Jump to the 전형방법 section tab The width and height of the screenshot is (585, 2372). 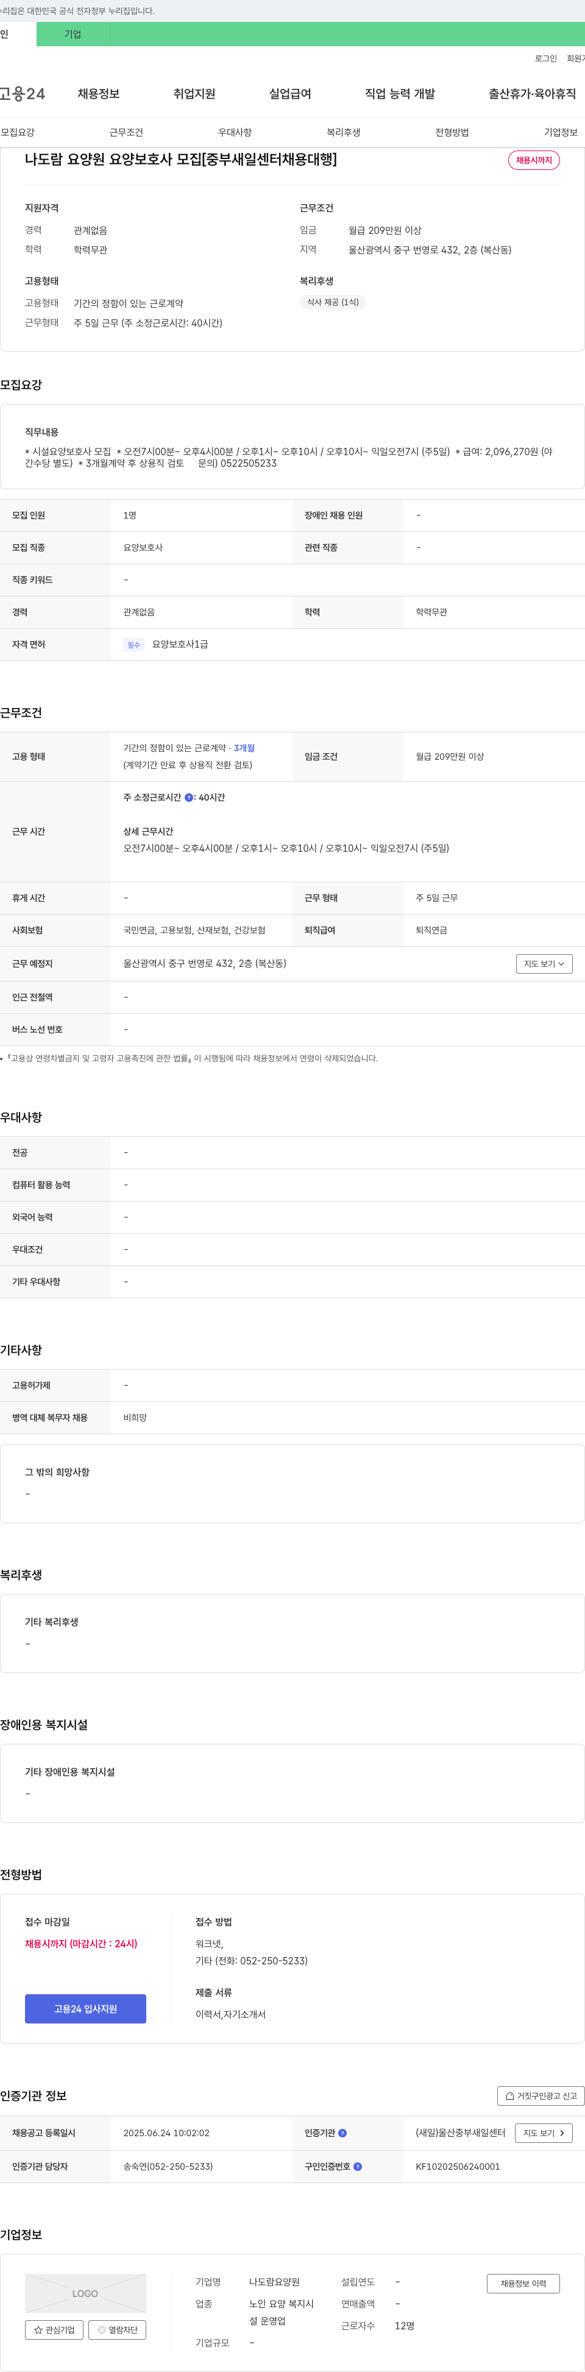point(452,133)
